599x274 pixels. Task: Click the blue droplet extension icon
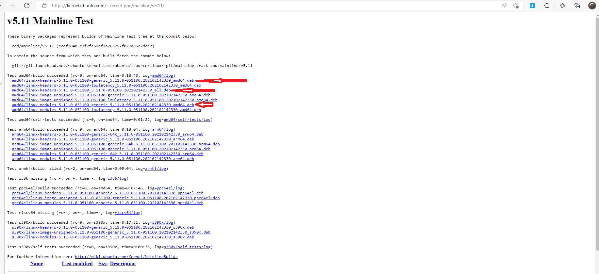pyautogui.click(x=532, y=6)
